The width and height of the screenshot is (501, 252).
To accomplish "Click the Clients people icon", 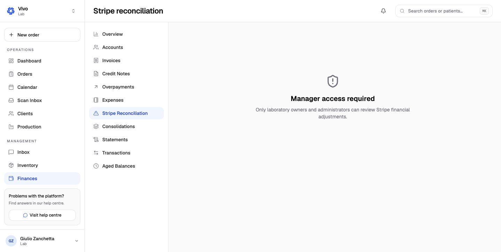I will tap(11, 114).
